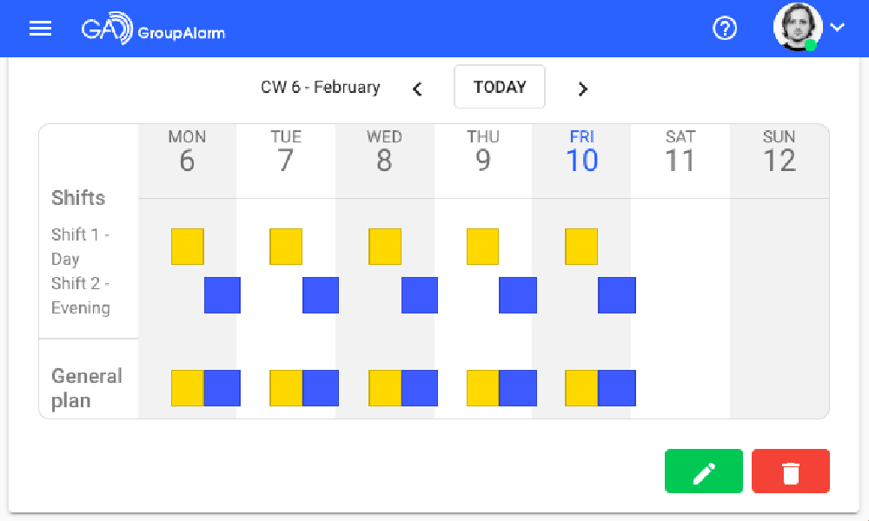Click the Shift 2 - Evening row label
This screenshot has width=869, height=521.
pyautogui.click(x=81, y=295)
